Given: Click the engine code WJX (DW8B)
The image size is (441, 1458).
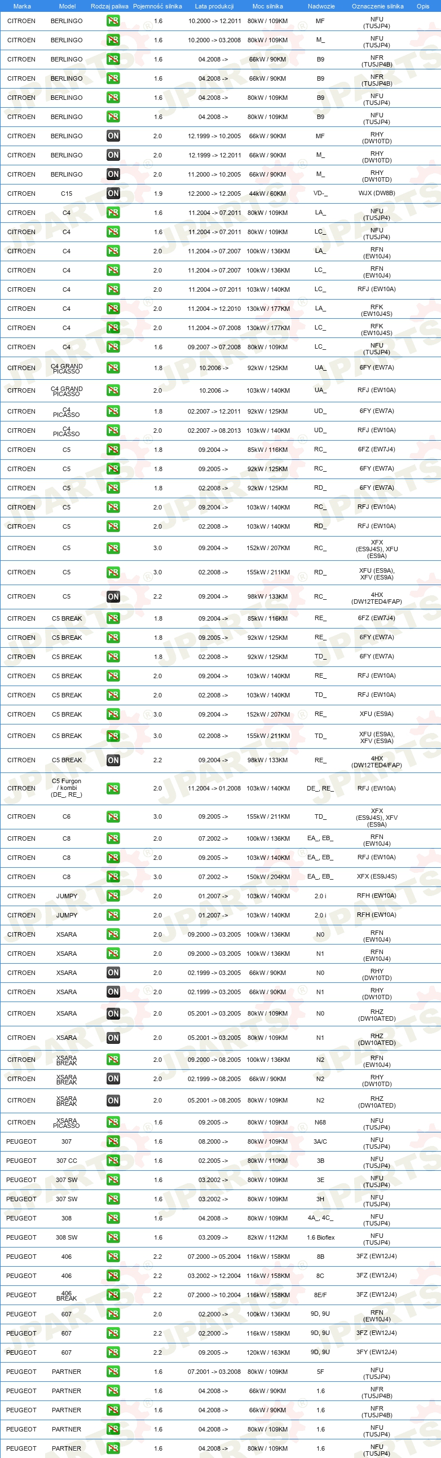Looking at the screenshot, I should pyautogui.click(x=377, y=193).
